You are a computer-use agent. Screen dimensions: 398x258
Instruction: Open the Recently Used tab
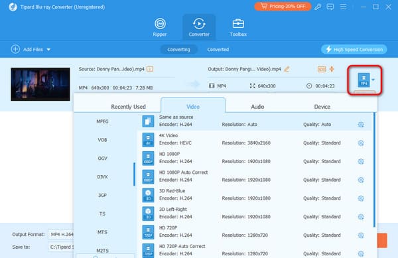(128, 107)
